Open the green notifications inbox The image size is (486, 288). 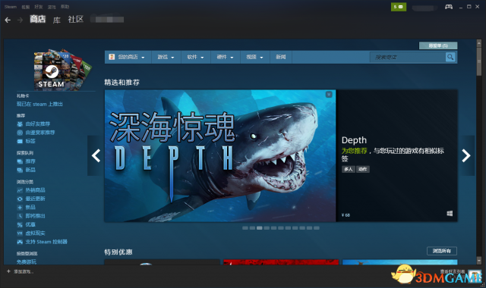click(x=399, y=7)
